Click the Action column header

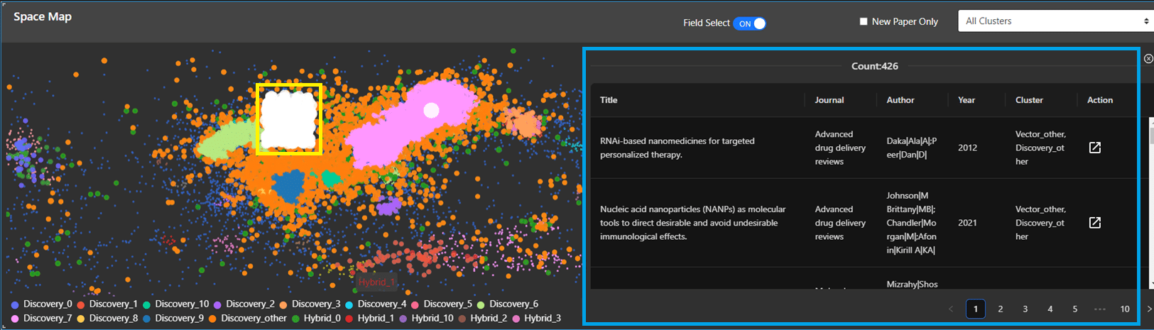pos(1100,100)
